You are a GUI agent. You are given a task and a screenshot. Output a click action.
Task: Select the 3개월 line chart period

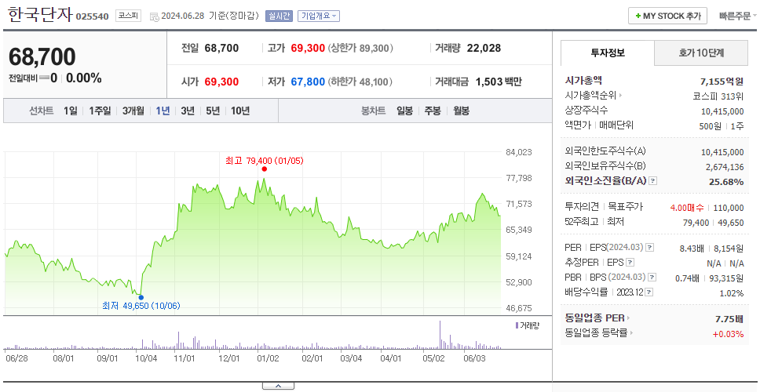click(133, 111)
